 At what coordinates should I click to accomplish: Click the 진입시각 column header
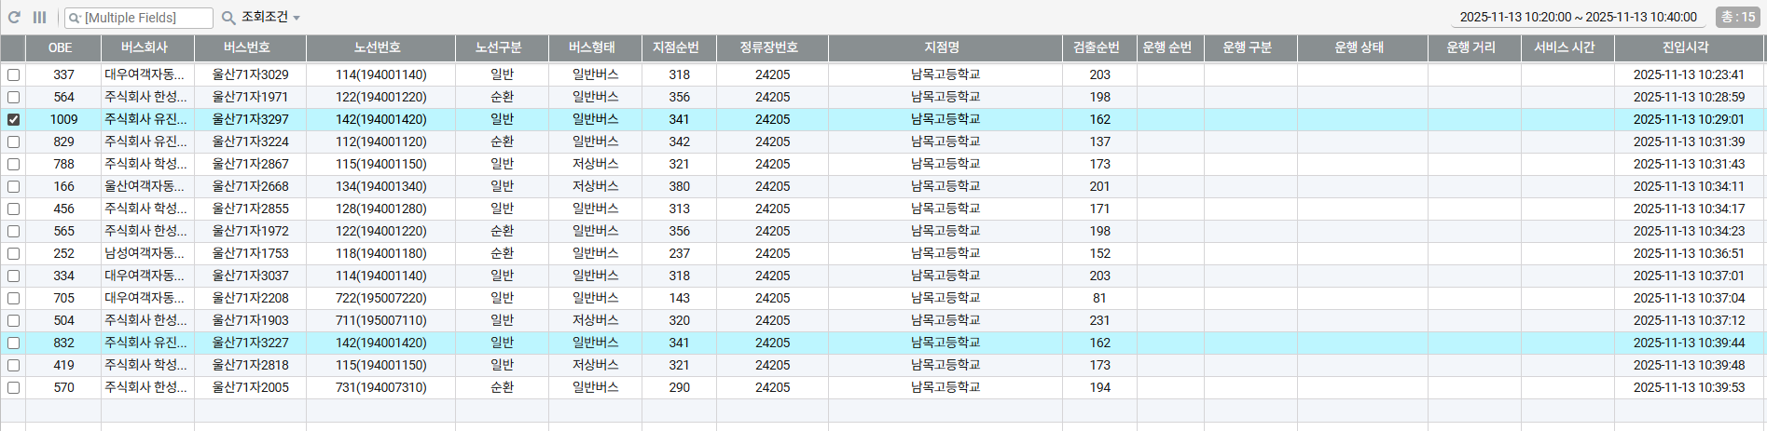coord(1685,47)
